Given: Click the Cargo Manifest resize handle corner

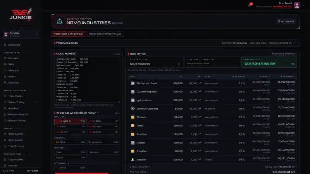Looking at the screenshot, I should coord(119,102).
